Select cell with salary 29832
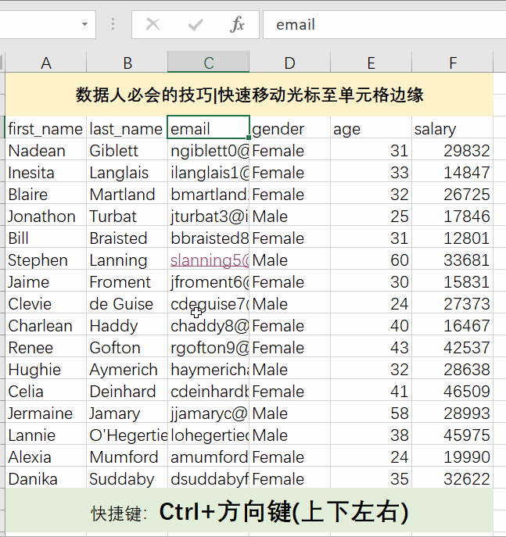This screenshot has width=506, height=537. click(453, 149)
